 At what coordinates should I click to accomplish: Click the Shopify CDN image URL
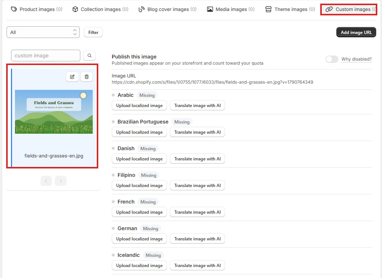(213, 82)
